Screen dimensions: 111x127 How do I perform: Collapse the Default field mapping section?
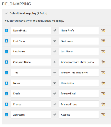[6, 13]
